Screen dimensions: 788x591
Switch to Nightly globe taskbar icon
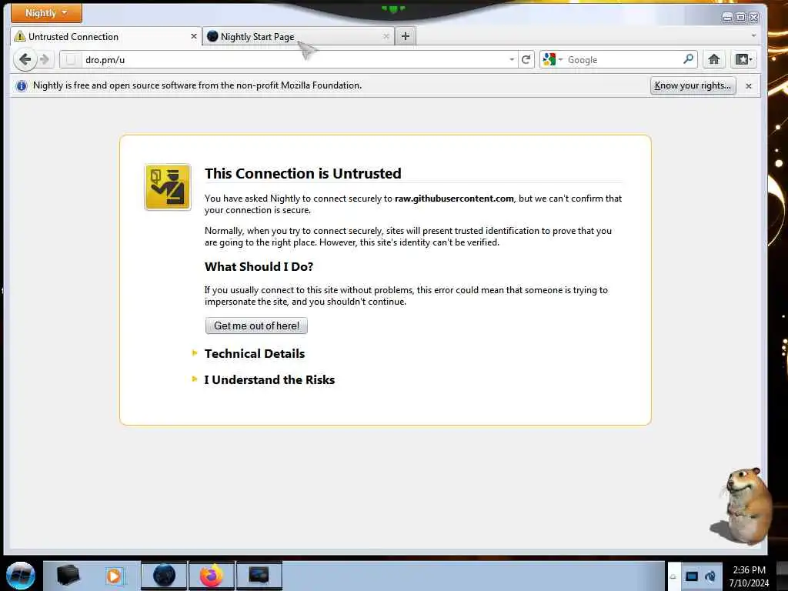(x=164, y=576)
